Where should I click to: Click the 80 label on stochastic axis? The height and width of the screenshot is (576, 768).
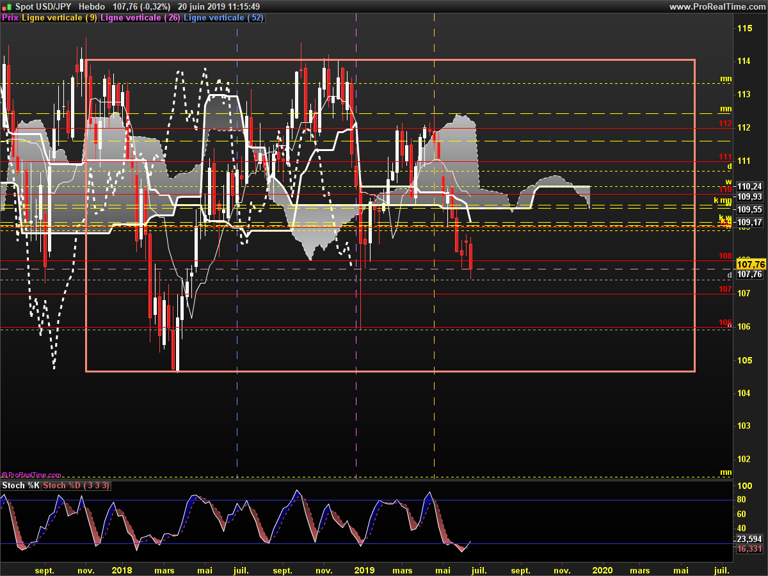click(743, 500)
